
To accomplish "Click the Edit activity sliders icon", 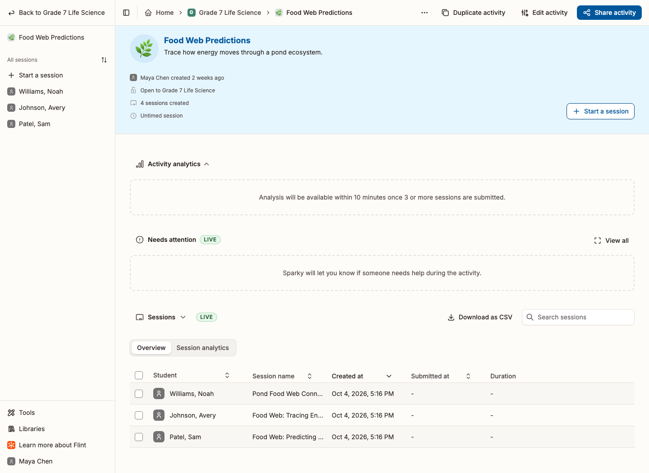I will 525,13.
